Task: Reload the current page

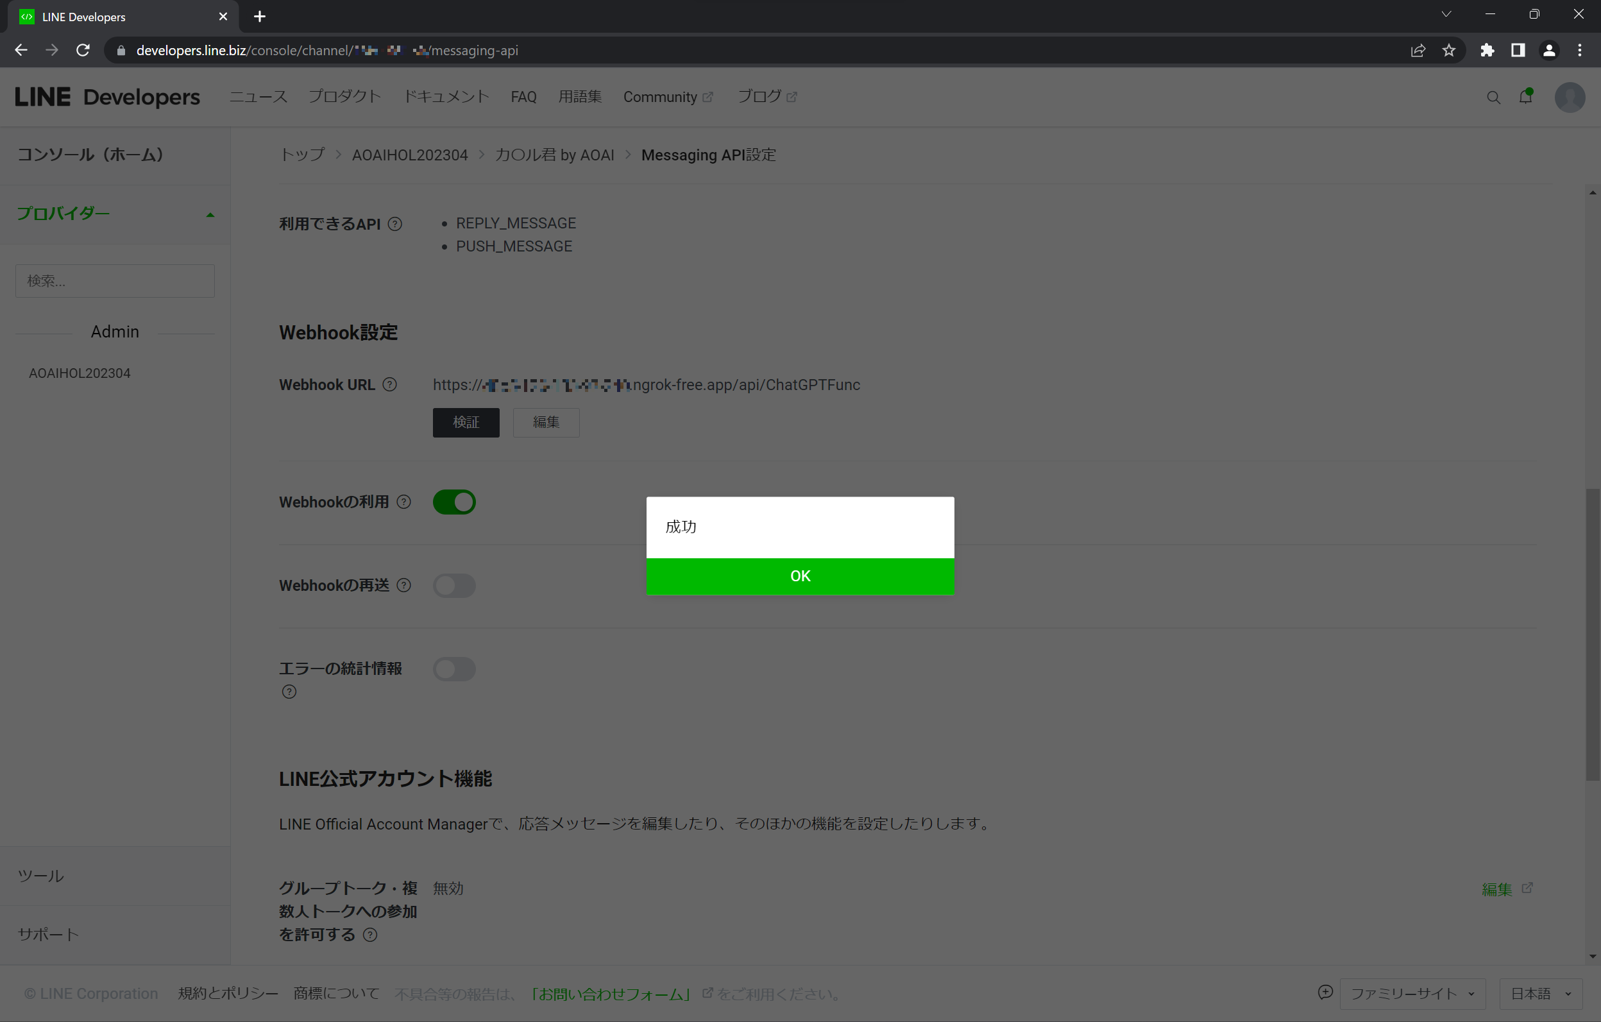Action: [x=83, y=50]
